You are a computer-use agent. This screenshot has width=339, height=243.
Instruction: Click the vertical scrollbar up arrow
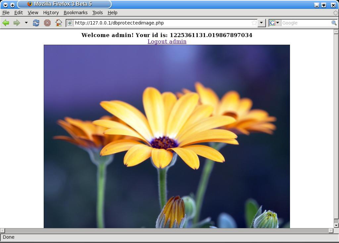[336, 31]
